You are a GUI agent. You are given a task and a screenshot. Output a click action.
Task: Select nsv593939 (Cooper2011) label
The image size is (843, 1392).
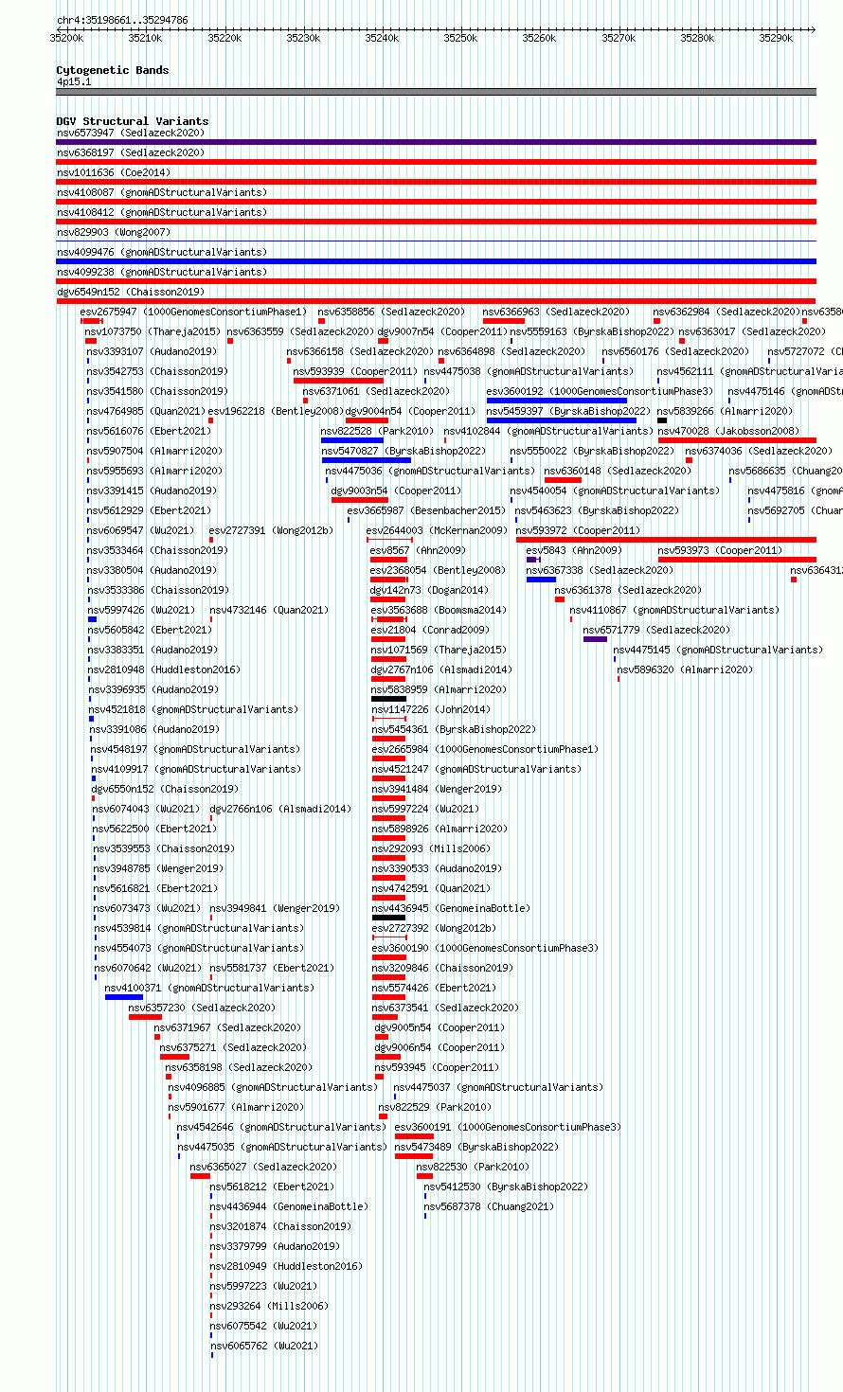coord(354,371)
